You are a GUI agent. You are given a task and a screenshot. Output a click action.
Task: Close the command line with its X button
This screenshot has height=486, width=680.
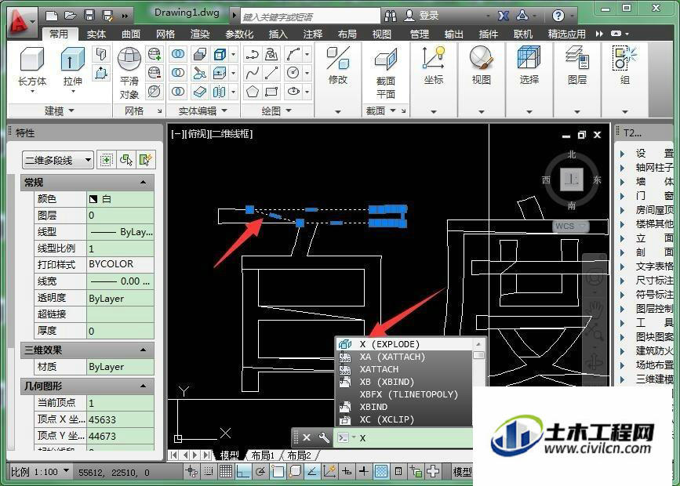click(x=307, y=437)
